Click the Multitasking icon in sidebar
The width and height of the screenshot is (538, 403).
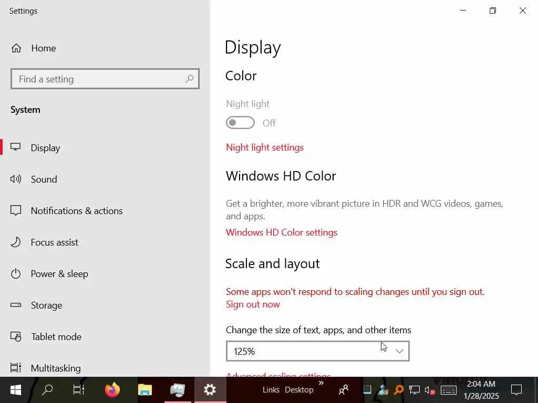coord(16,368)
